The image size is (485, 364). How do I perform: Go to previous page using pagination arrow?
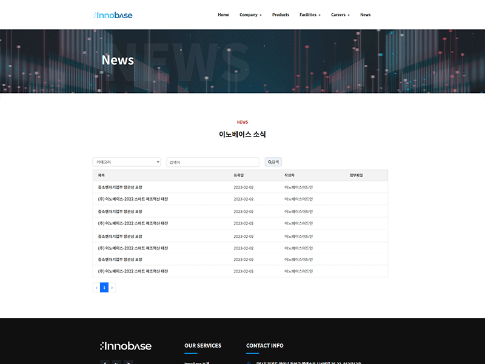(x=96, y=288)
